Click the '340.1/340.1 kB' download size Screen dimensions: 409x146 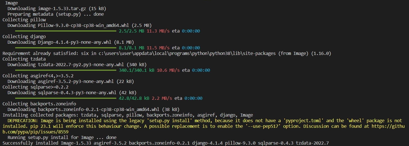tap(137, 70)
